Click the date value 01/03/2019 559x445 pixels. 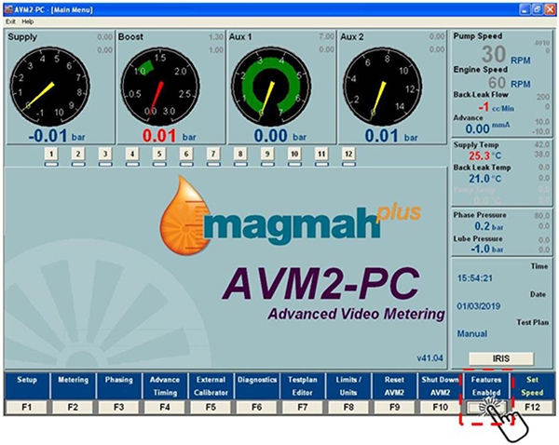coord(479,306)
